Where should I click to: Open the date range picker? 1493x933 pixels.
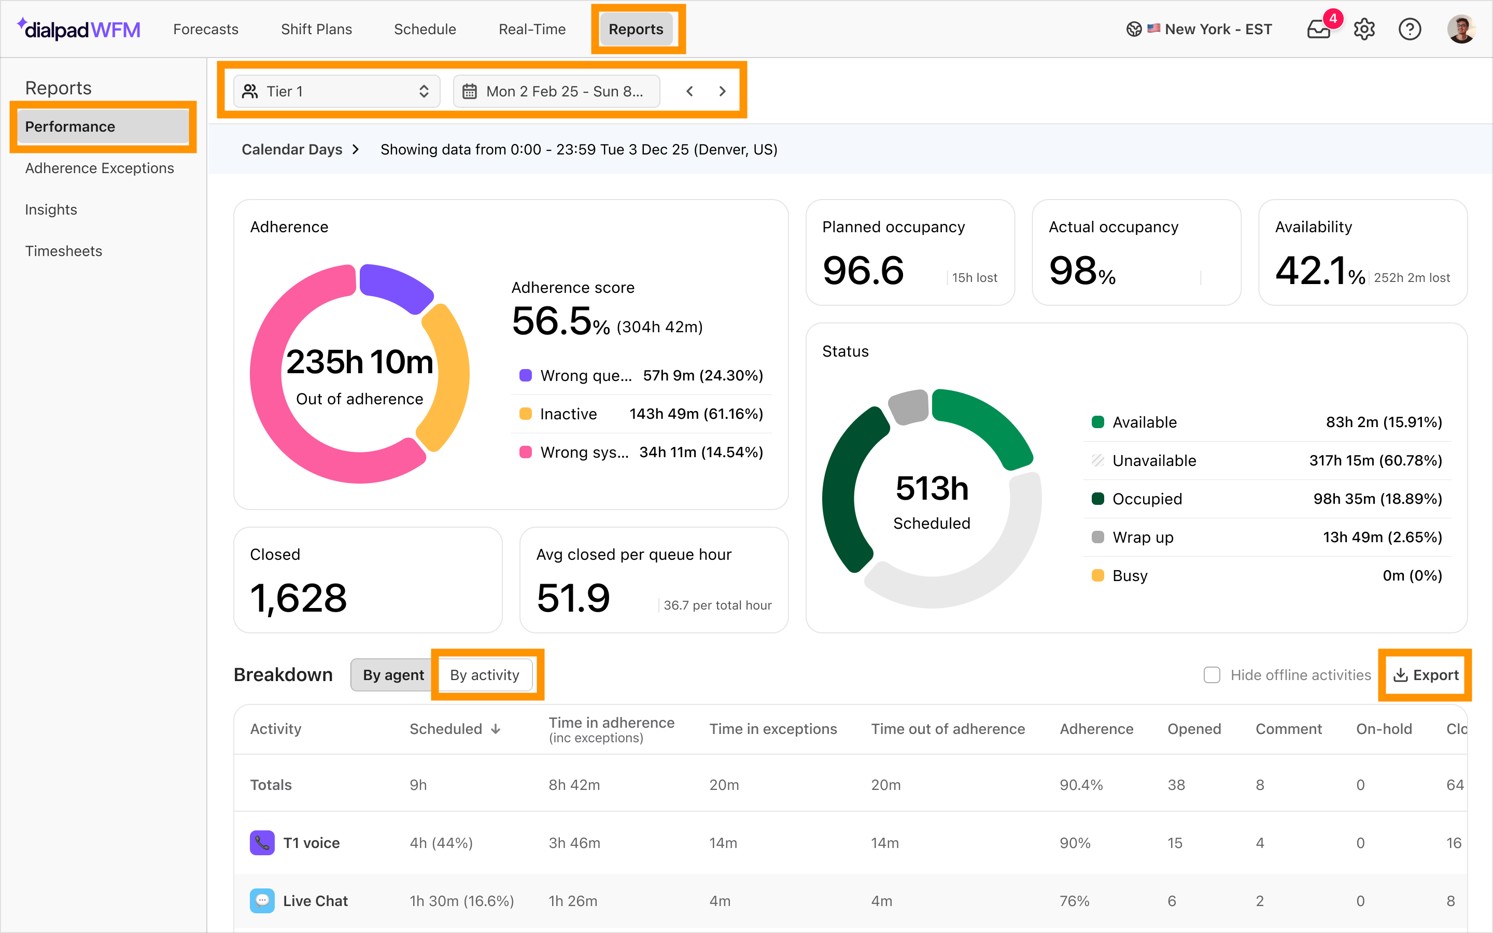pos(556,91)
